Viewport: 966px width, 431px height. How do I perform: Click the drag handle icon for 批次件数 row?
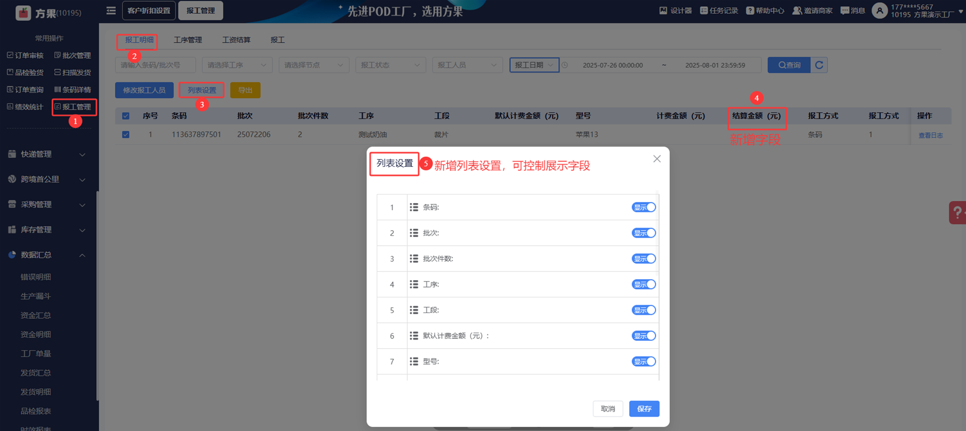point(414,258)
